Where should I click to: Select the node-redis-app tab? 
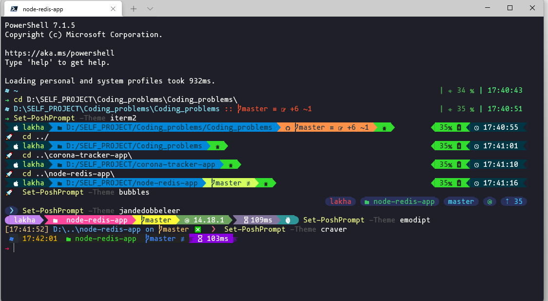[63, 8]
